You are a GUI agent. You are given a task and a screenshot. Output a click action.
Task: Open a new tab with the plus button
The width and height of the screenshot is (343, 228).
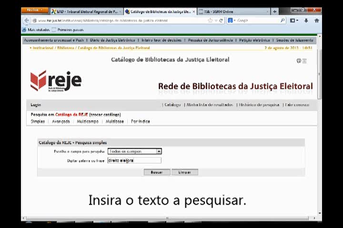pos(274,11)
